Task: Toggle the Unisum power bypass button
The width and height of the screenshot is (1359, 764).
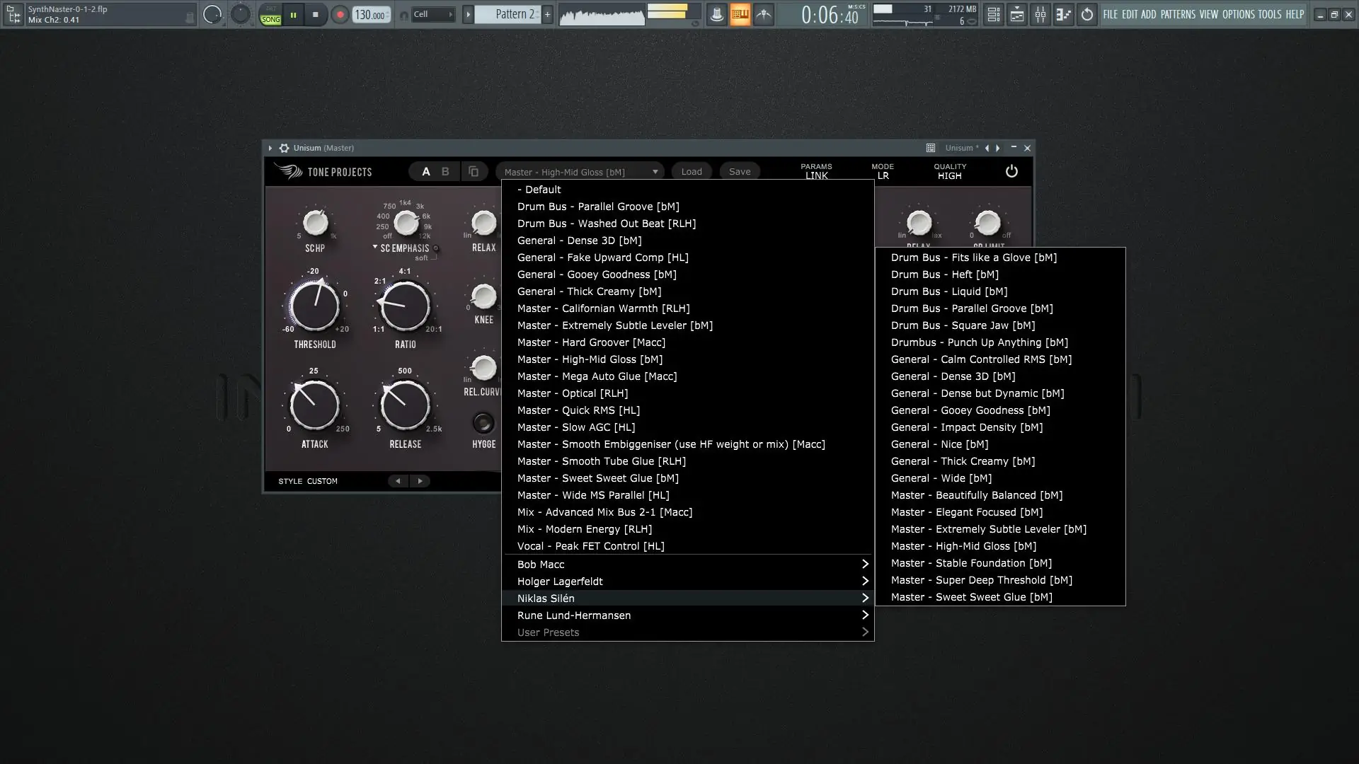Action: click(1011, 171)
